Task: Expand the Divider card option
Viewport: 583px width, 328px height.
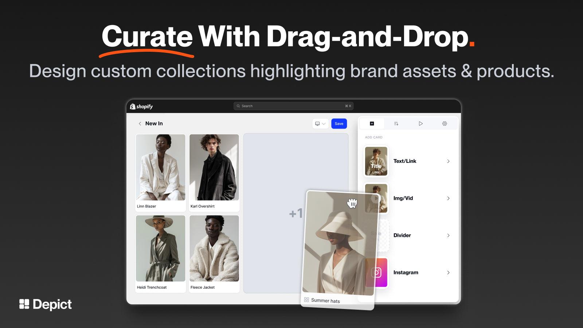Action: [449, 235]
